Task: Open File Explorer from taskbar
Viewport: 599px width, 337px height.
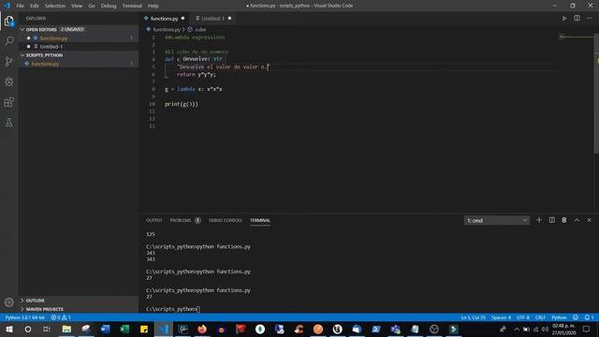Action: [x=66, y=330]
